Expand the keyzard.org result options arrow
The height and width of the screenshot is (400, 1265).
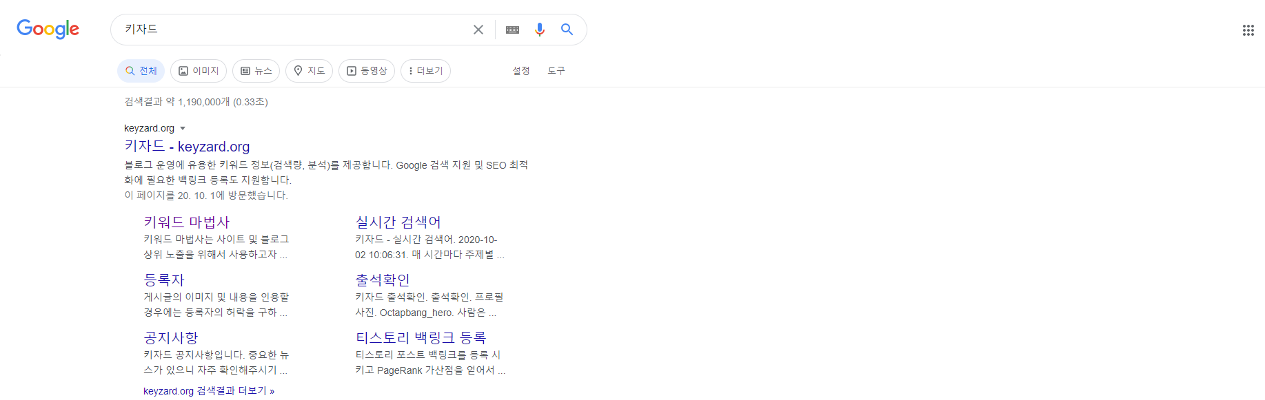[183, 129]
